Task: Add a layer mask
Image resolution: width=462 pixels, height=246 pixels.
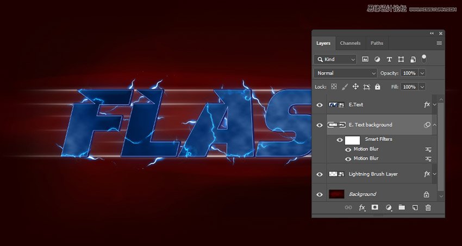Action: click(375, 208)
